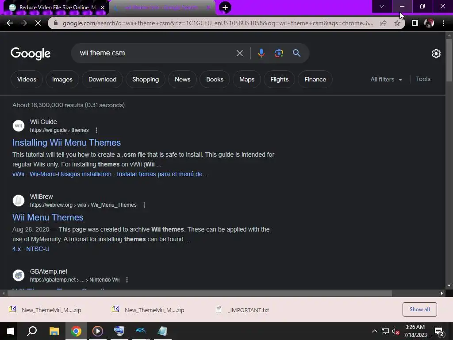Filter results by Images
This screenshot has height=340, width=453.
click(62, 80)
